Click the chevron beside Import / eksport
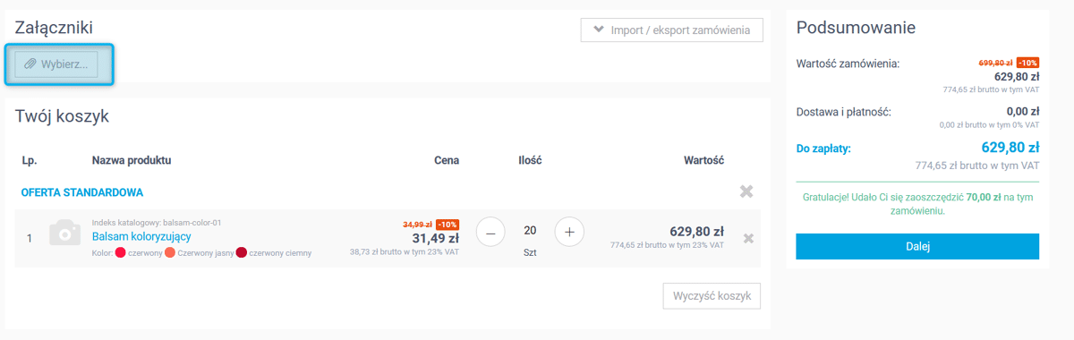The width and height of the screenshot is (1074, 340). point(597,30)
